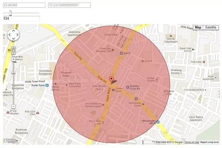Click the Tirth Clinic hospital icon
The image size is (222, 148).
pos(204,62)
